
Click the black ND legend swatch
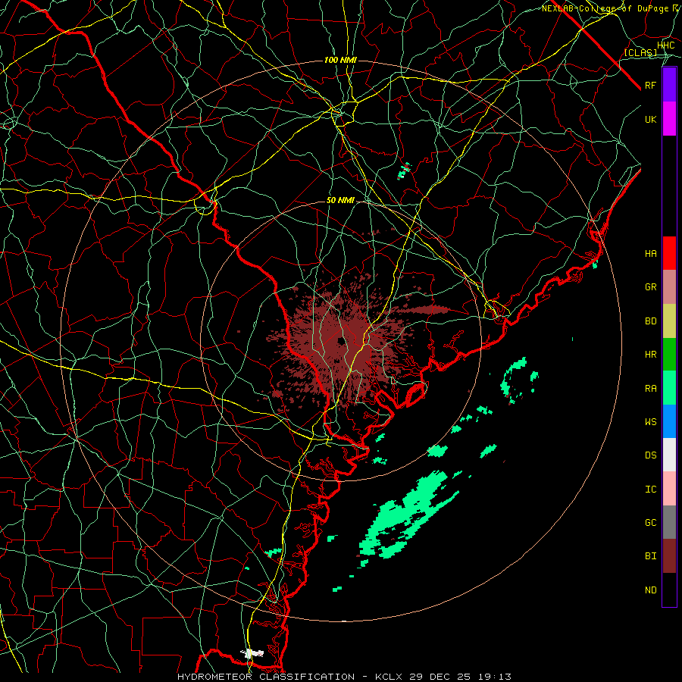point(669,590)
